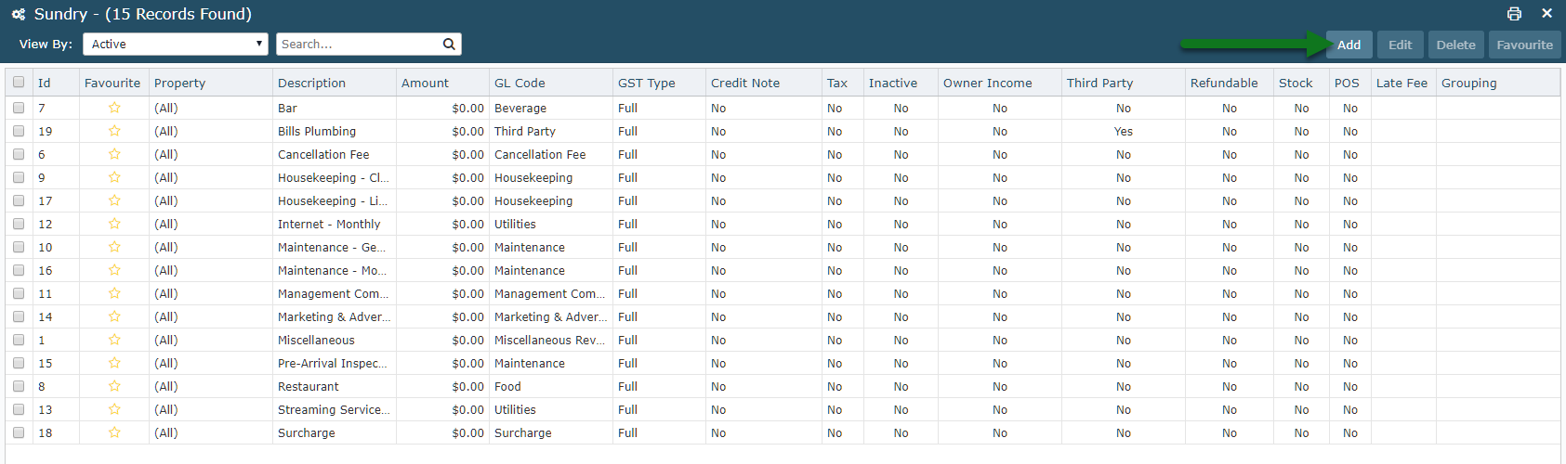This screenshot has height=464, width=1566.
Task: Click the print icon in title bar
Action: [1514, 14]
